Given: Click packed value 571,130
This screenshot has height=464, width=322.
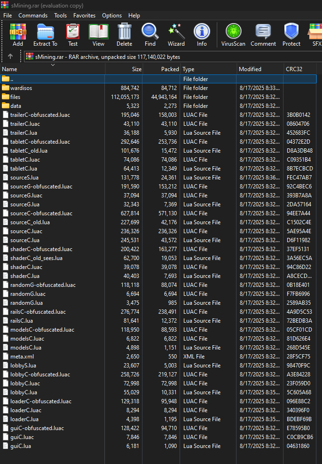Looking at the screenshot, I should click(164, 213).
